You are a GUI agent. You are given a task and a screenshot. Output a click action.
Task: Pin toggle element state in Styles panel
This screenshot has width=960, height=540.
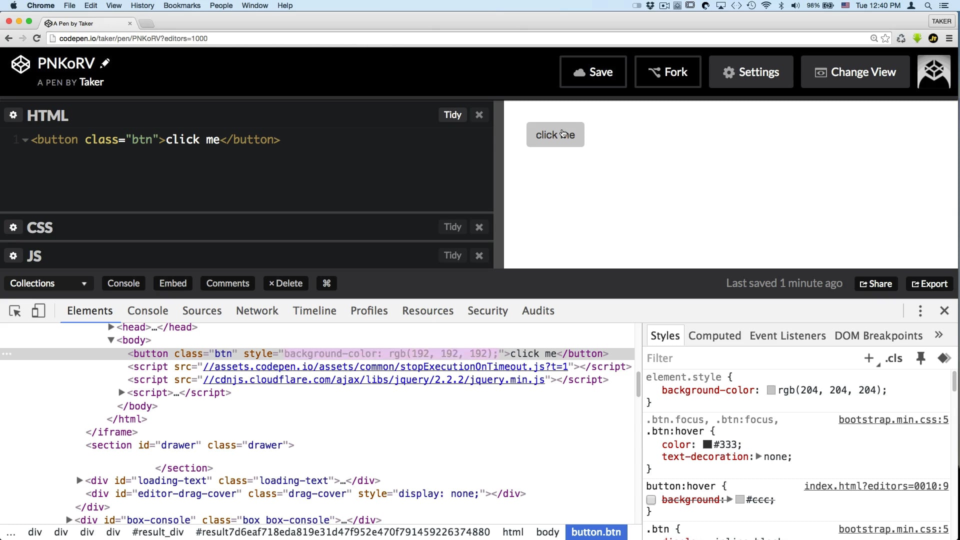(x=920, y=358)
